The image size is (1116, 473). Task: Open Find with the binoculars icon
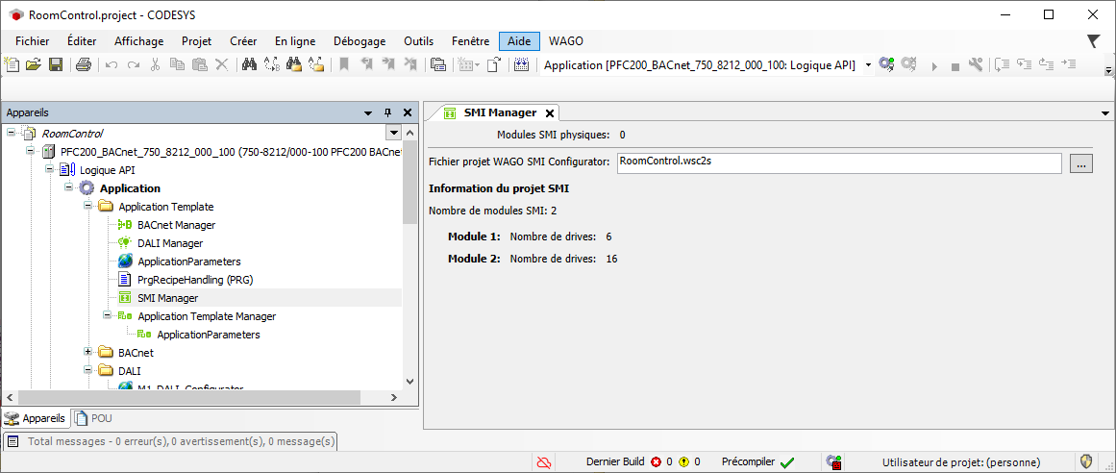249,64
